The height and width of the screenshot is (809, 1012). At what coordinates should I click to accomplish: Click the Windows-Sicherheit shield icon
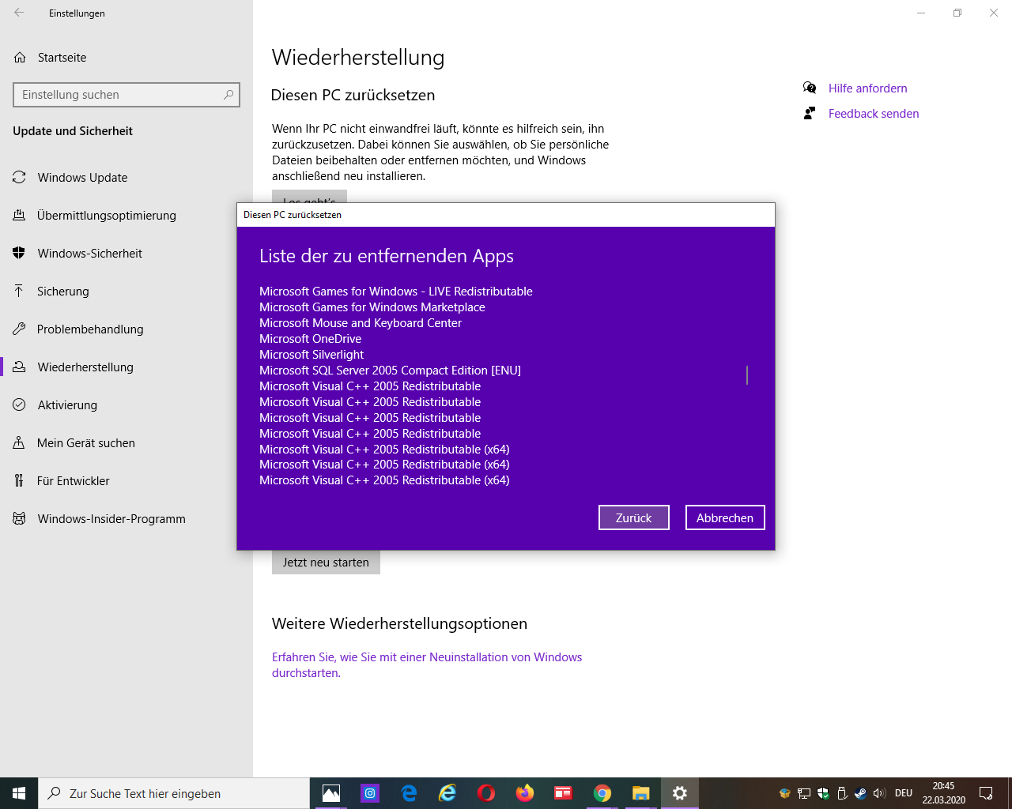20,254
